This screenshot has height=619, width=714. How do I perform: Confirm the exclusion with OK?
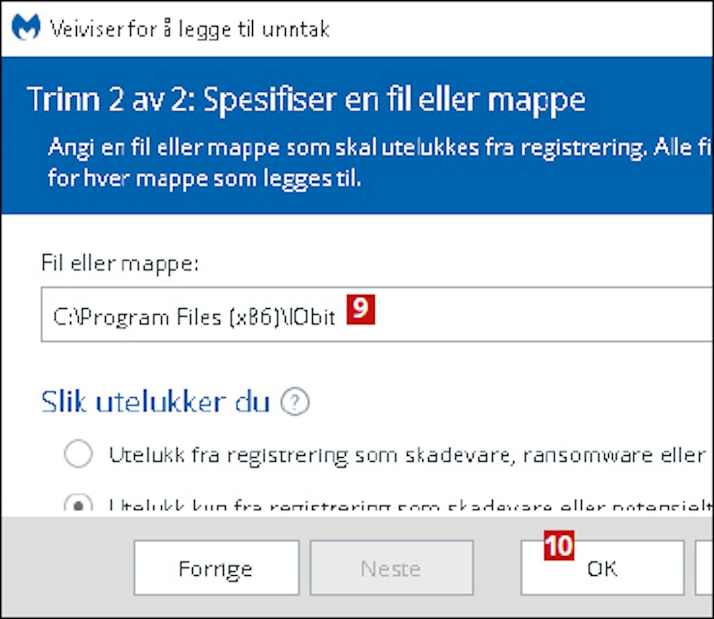tap(603, 568)
